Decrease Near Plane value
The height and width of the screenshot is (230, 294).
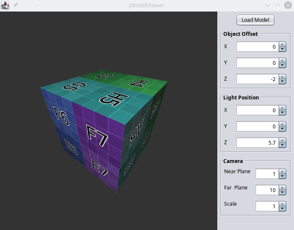pyautogui.click(x=282, y=176)
